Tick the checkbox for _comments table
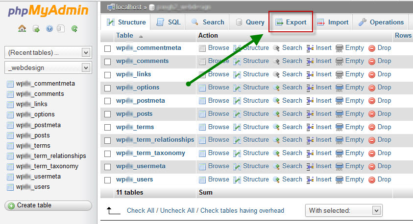Viewport: 413px width, 224px height. pyautogui.click(x=107, y=62)
